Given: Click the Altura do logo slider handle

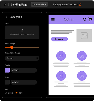Looking at the screenshot, I should coord(12,47).
